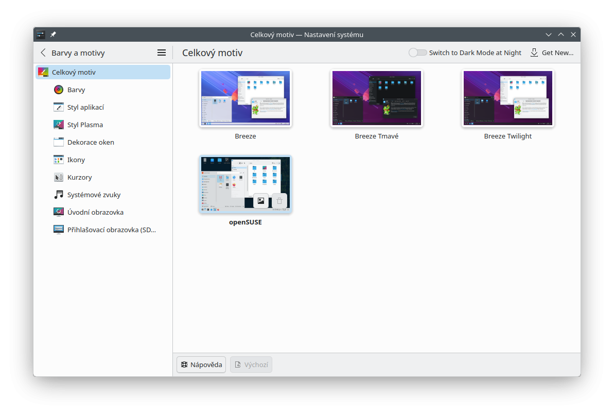Select the Breeze Twilight theme thumbnail
This screenshot has height=416, width=614.
click(508, 98)
